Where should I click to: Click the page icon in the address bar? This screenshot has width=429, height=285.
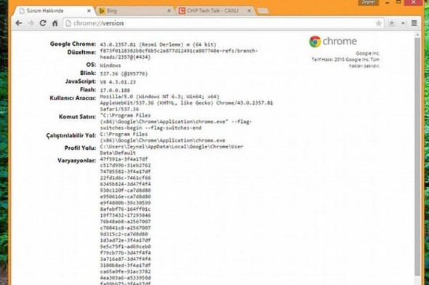click(68, 23)
